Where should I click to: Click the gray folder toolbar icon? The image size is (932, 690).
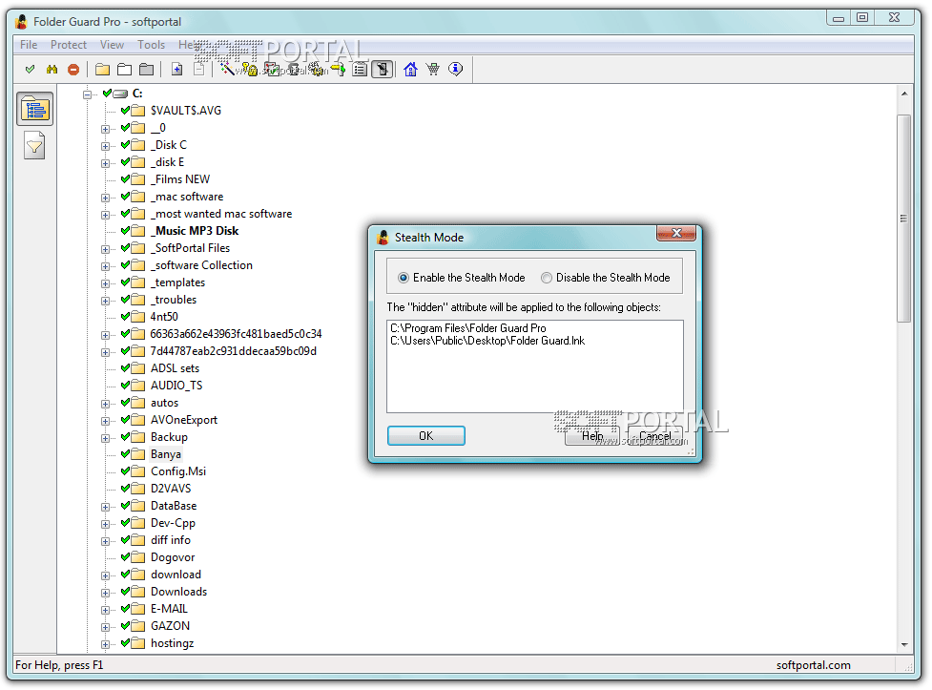(x=146, y=70)
